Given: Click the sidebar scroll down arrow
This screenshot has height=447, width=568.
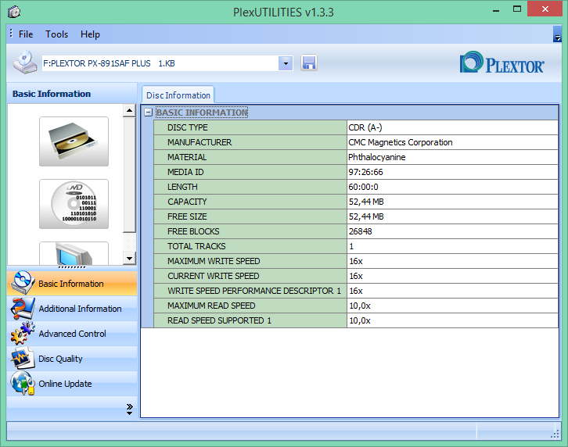Looking at the screenshot, I should pyautogui.click(x=129, y=258).
